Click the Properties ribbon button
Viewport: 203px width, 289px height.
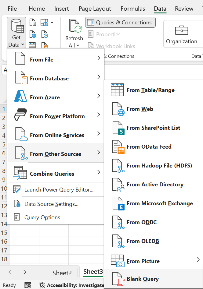click(x=104, y=34)
